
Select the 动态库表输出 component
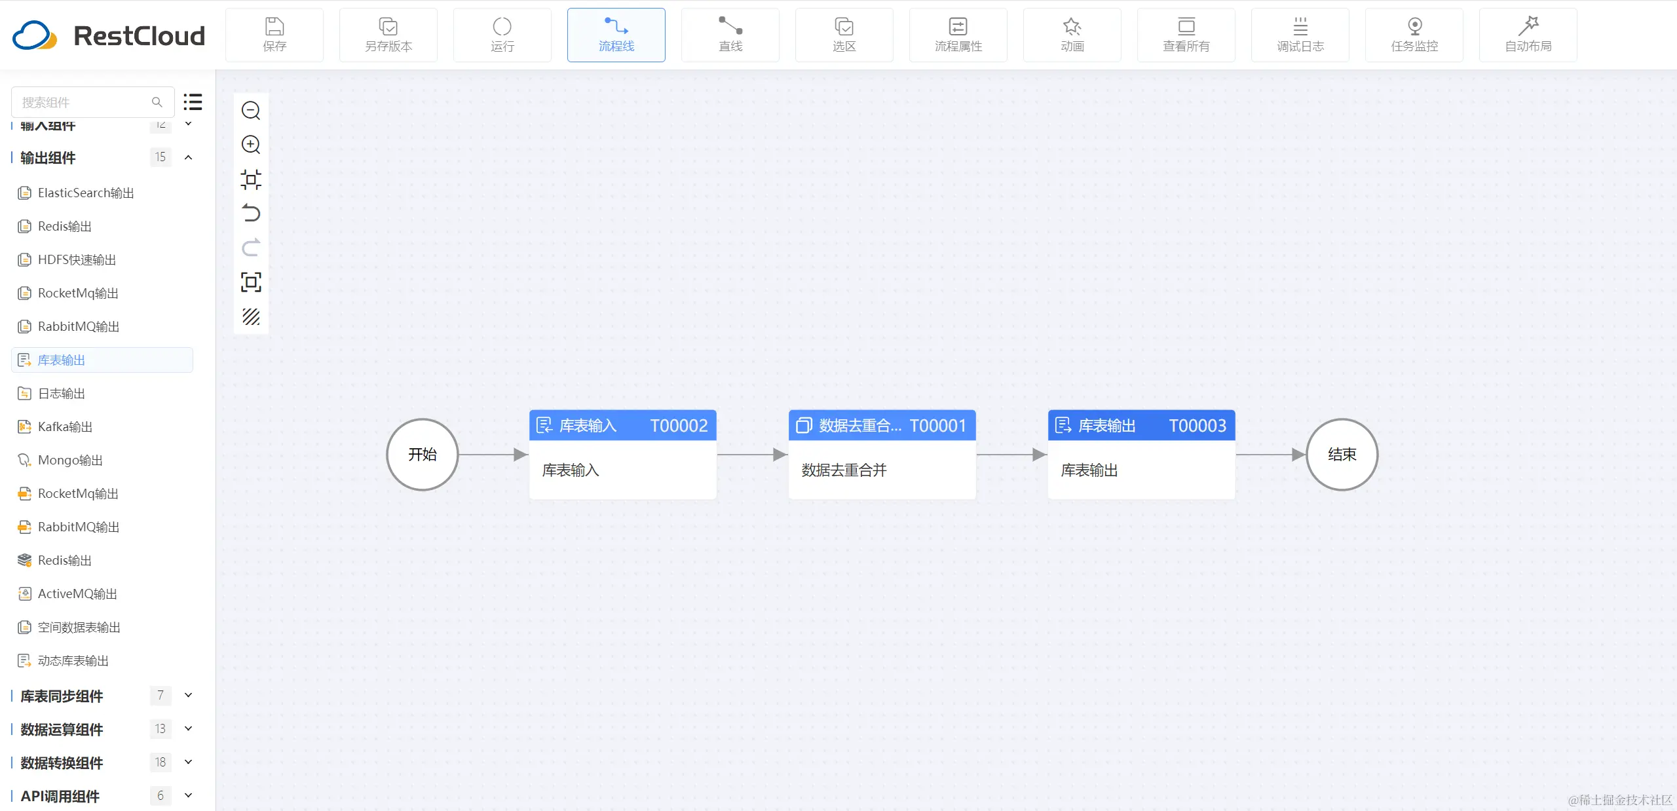click(x=73, y=661)
